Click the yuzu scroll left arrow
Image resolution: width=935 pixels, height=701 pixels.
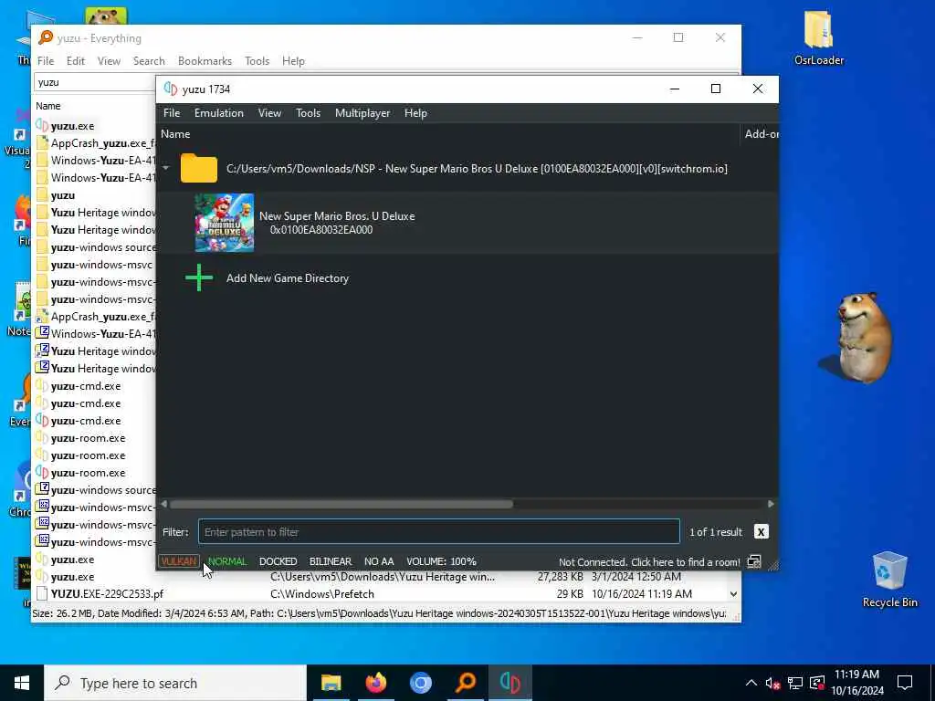(164, 504)
